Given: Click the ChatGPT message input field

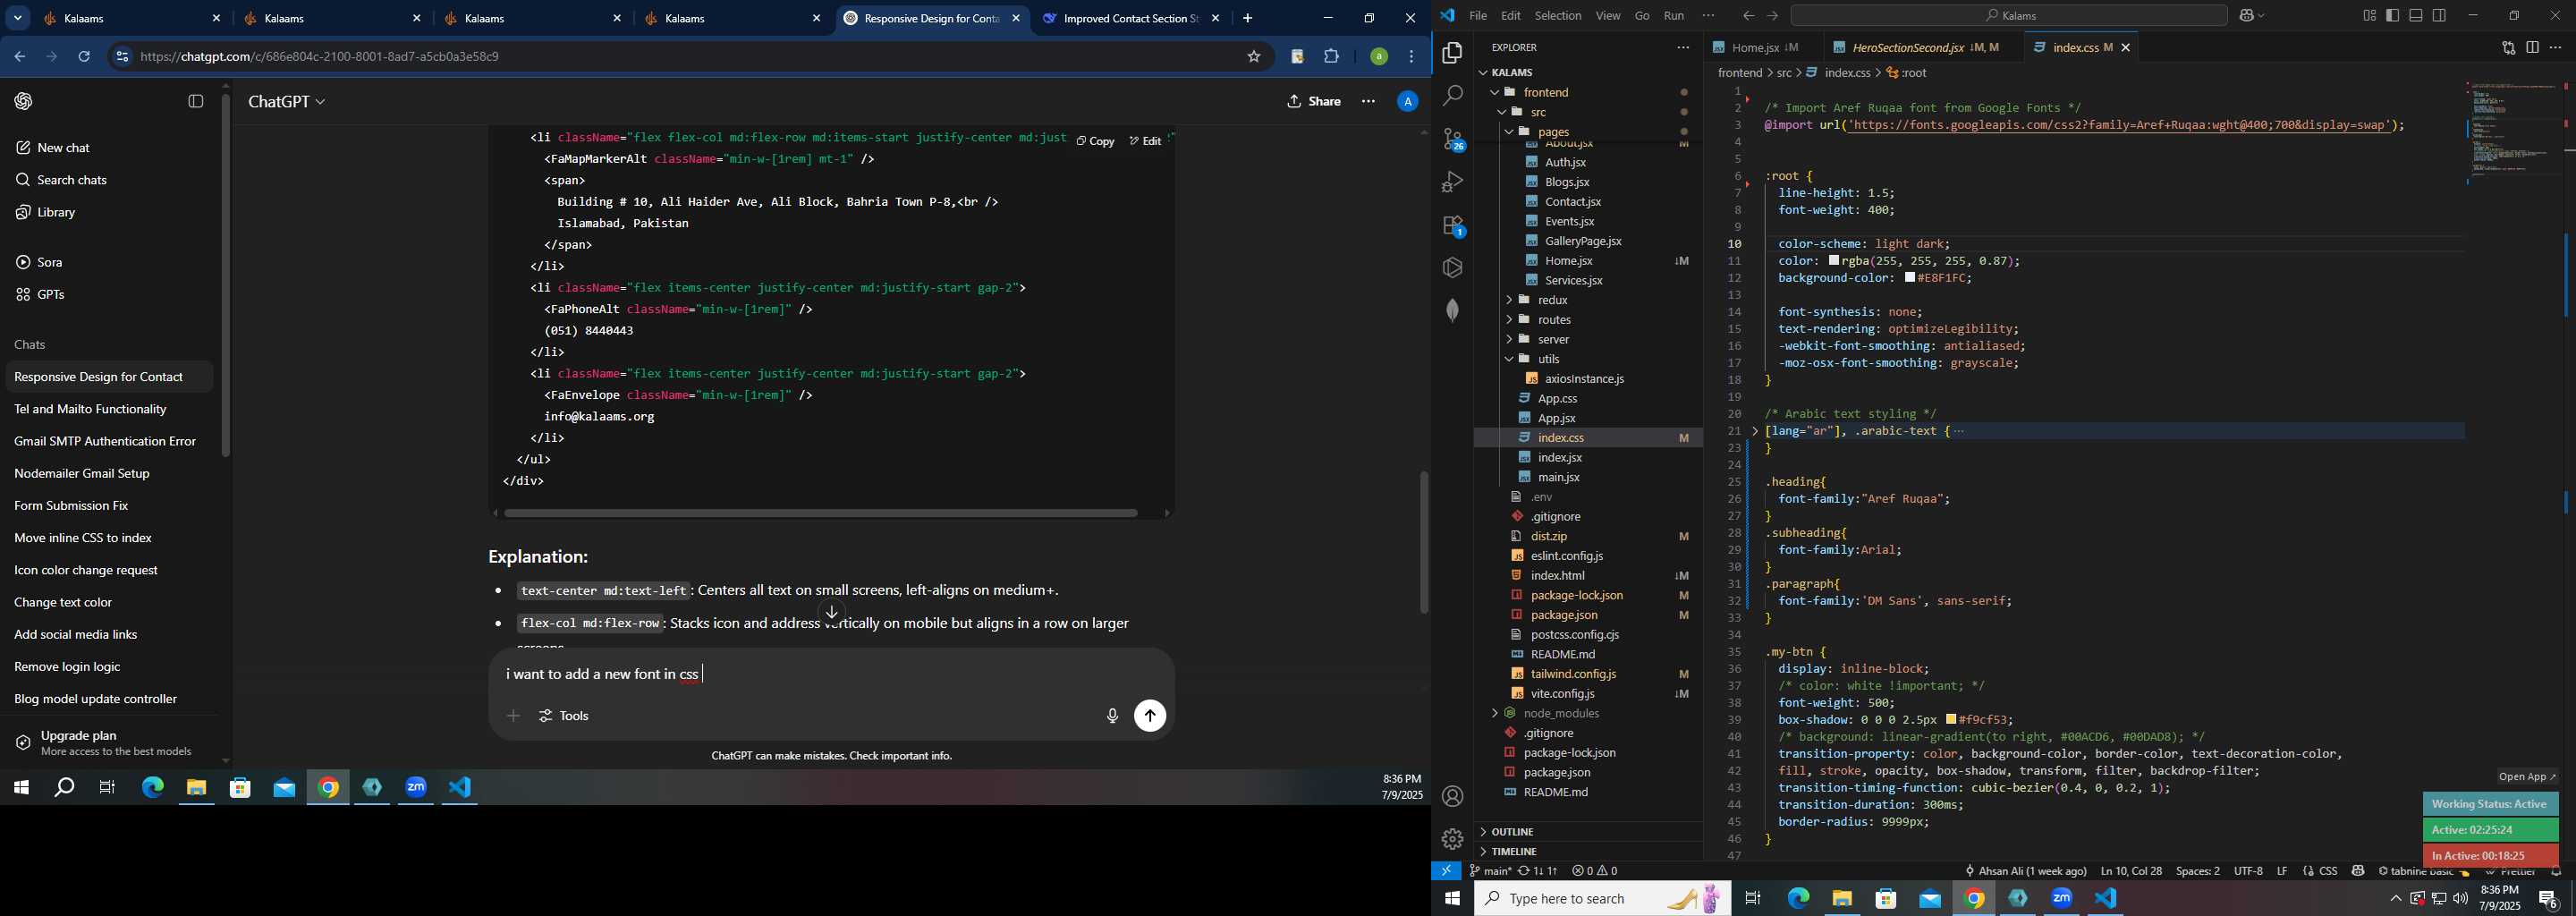Looking at the screenshot, I should [x=830, y=674].
